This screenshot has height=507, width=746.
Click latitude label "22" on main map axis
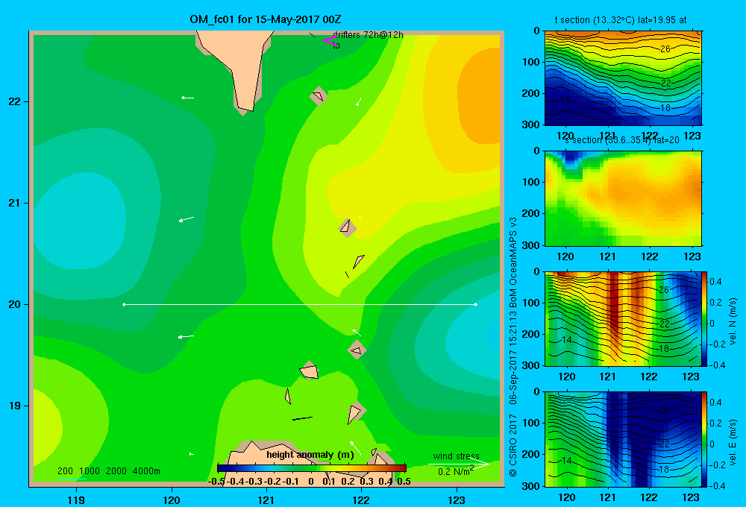tap(15, 101)
